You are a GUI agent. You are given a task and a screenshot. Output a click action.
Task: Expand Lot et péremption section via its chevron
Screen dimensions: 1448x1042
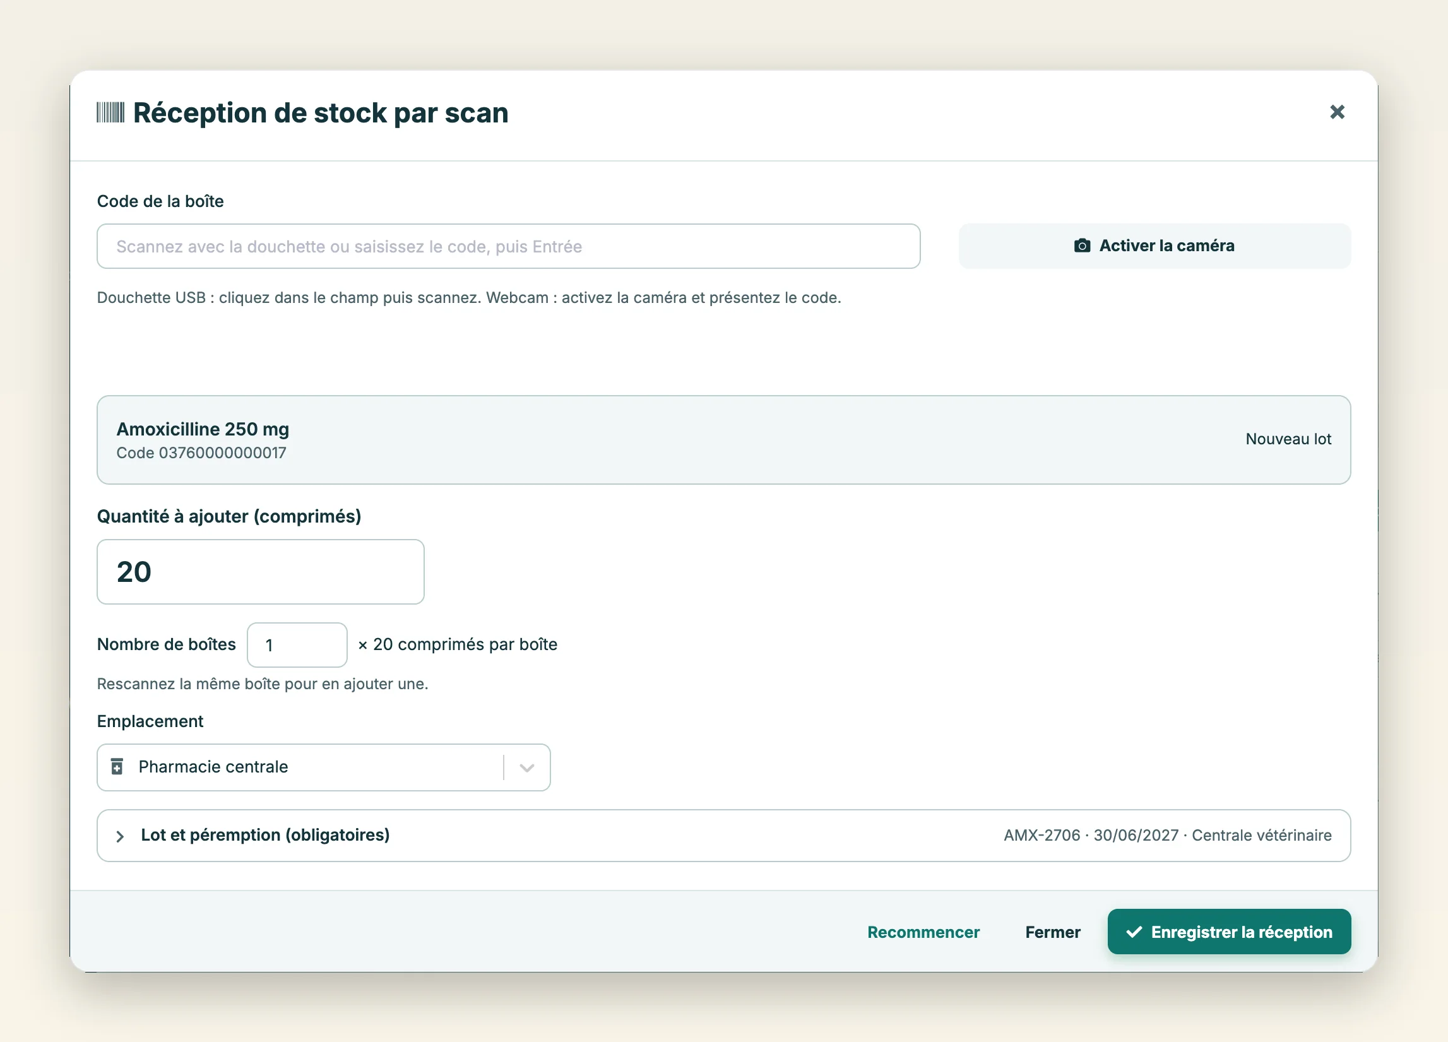120,836
